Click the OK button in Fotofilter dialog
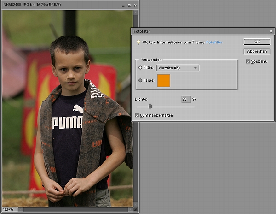 coord(257,42)
